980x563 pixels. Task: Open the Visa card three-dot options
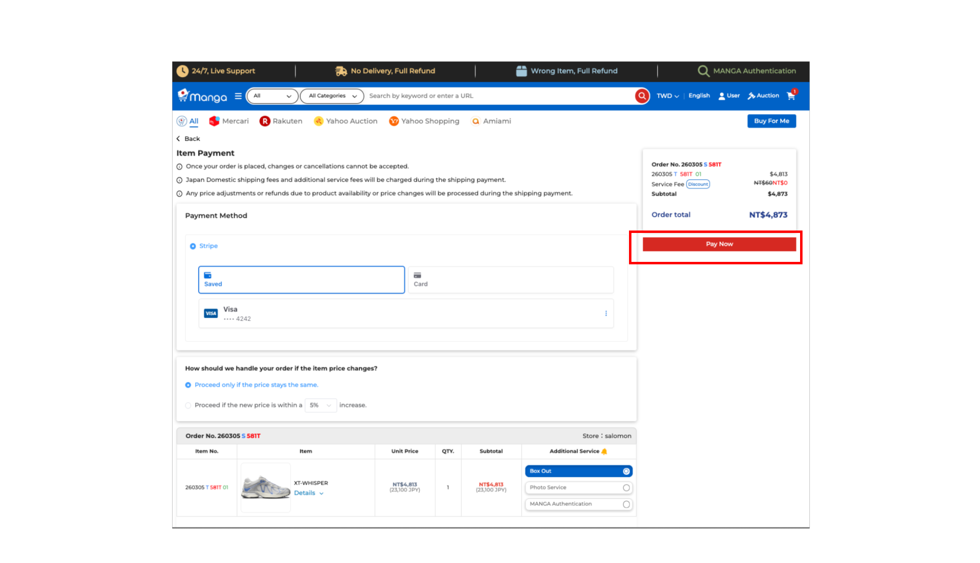pos(606,313)
